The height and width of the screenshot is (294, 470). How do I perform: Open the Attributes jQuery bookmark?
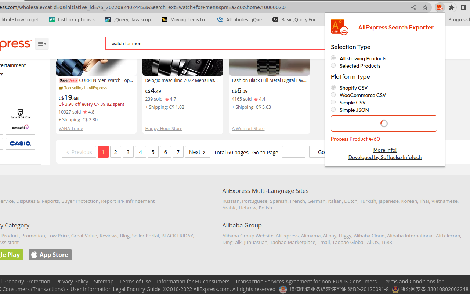(x=242, y=19)
